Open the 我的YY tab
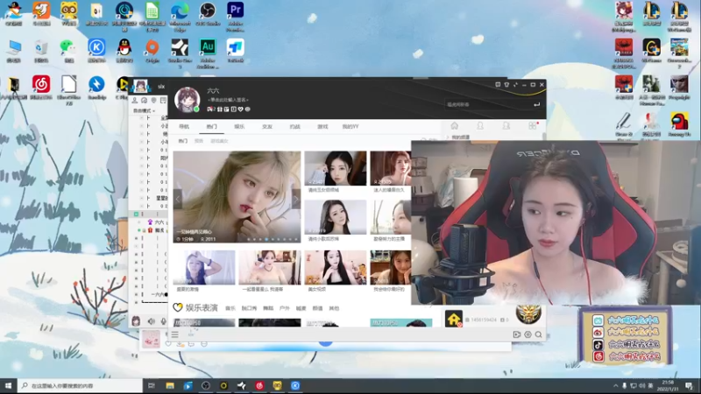 (350, 127)
